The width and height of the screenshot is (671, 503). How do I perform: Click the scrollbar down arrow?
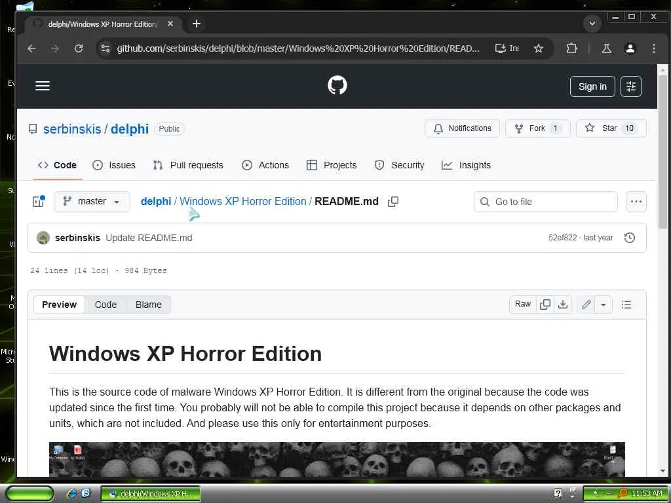tap(662, 471)
